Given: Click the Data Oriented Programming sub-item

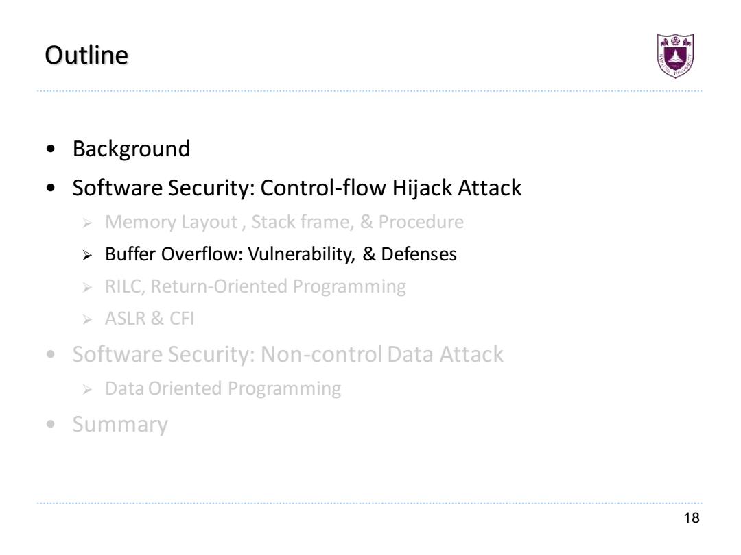Looking at the screenshot, I should 223,389.
